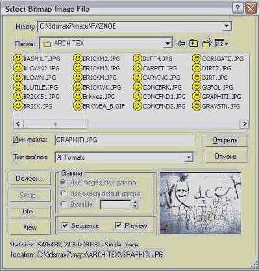
Task: Select the CARPET.JPG file icon
Action: pyautogui.click(x=138, y=68)
